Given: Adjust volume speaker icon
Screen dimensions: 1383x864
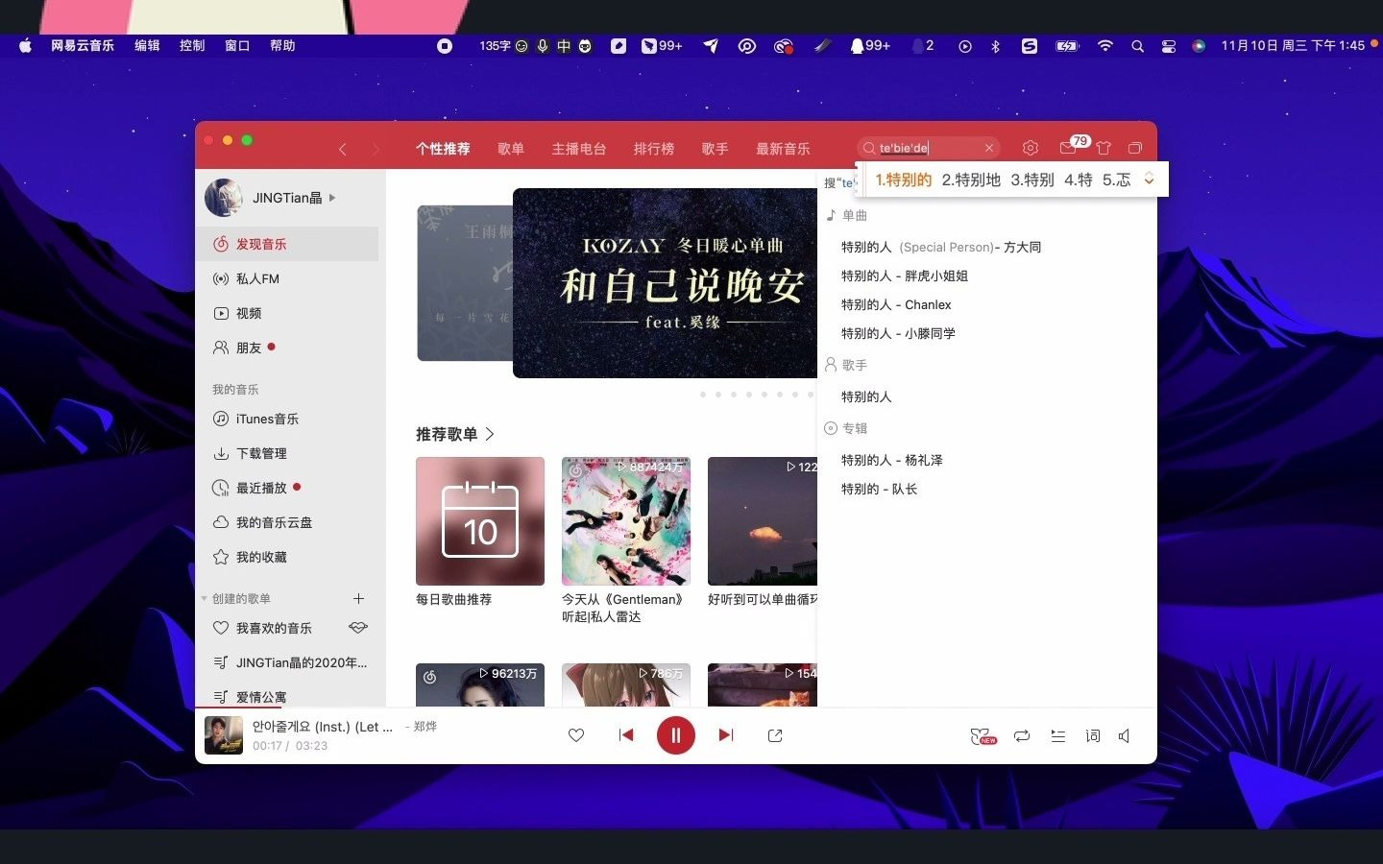Looking at the screenshot, I should (x=1124, y=736).
